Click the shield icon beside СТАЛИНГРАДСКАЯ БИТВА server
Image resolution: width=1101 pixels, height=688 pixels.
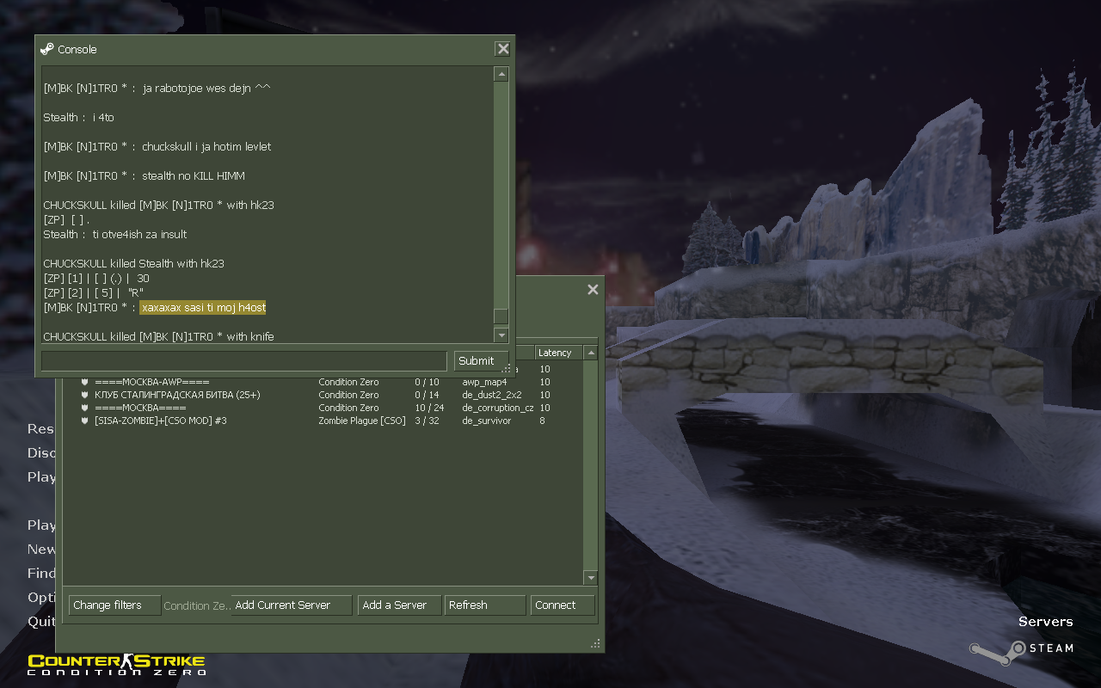point(85,395)
